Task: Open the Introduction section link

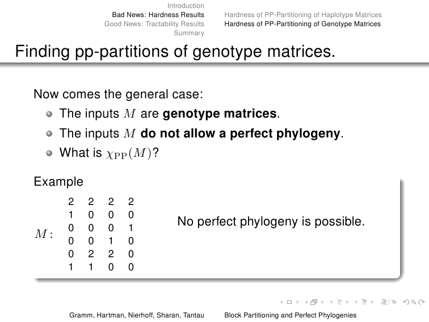Action: 186,6
